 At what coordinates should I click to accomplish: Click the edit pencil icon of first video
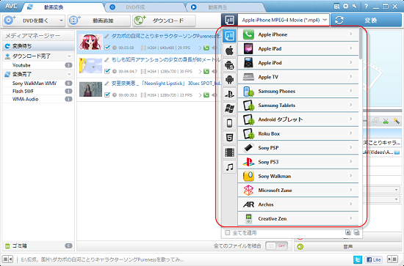pyautogui.click(x=107, y=36)
